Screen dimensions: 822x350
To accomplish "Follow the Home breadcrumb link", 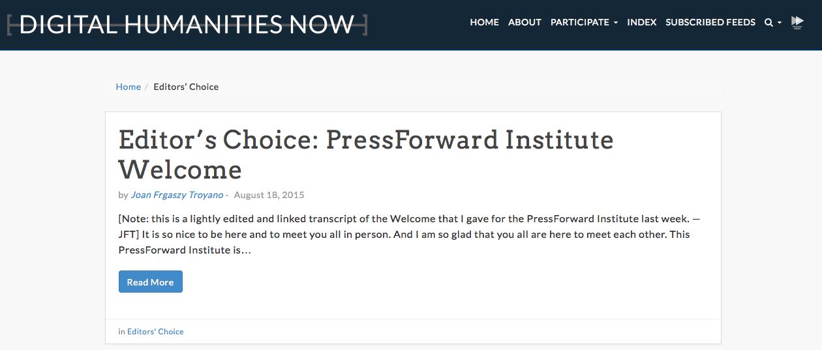I will pos(129,87).
